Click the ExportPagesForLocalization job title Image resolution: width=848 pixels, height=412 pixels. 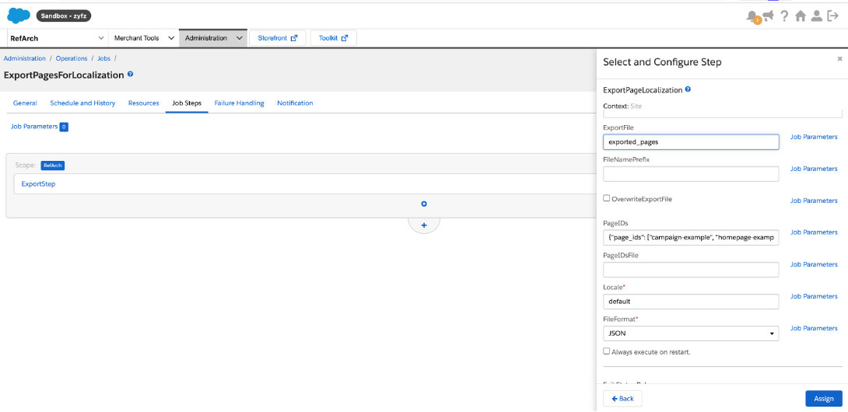point(64,75)
